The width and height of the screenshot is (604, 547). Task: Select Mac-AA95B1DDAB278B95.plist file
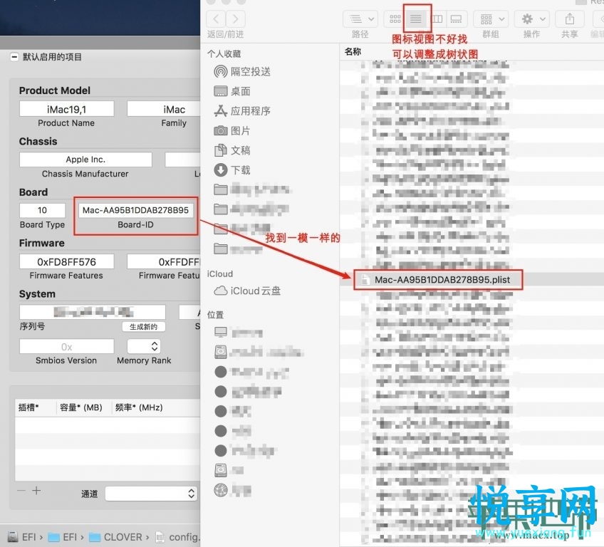pyautogui.click(x=438, y=280)
